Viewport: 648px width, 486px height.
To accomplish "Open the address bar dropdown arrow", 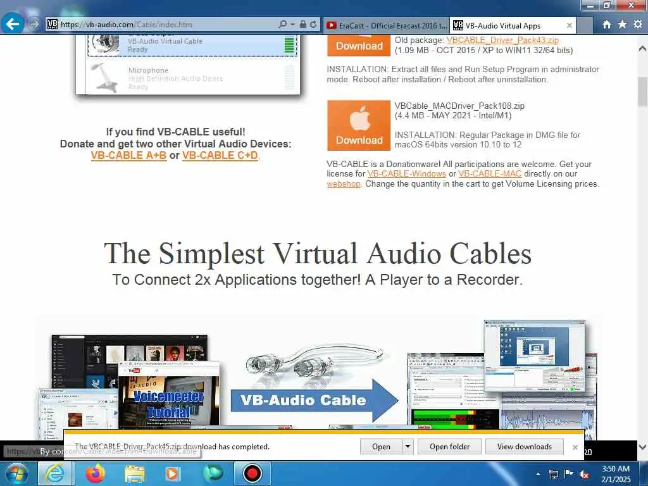I will click(292, 25).
